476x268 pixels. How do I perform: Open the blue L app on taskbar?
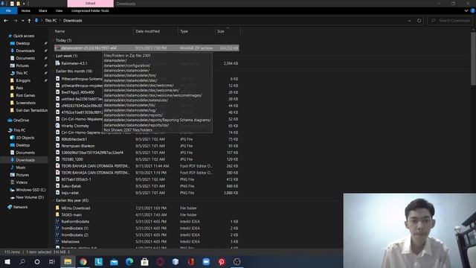(99, 261)
